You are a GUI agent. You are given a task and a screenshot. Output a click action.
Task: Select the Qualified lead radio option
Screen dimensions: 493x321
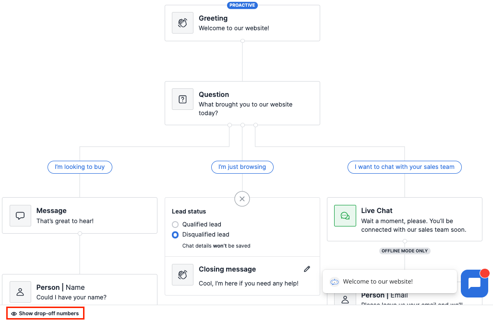[175, 225]
